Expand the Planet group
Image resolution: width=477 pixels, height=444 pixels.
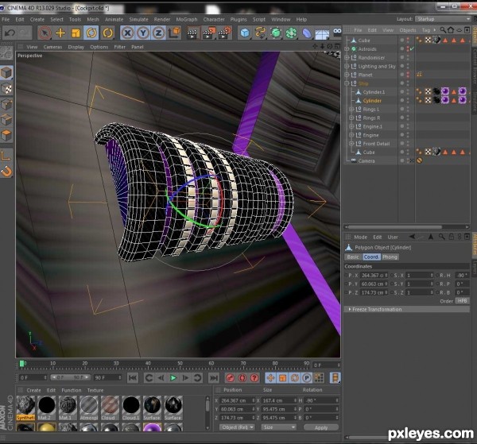(347, 75)
